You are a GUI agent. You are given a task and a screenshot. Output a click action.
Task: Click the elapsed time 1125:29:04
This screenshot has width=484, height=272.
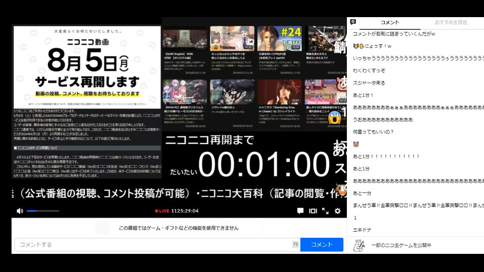185,211
